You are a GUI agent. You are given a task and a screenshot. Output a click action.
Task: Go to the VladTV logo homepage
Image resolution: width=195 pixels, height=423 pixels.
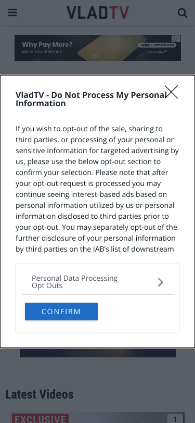(98, 13)
